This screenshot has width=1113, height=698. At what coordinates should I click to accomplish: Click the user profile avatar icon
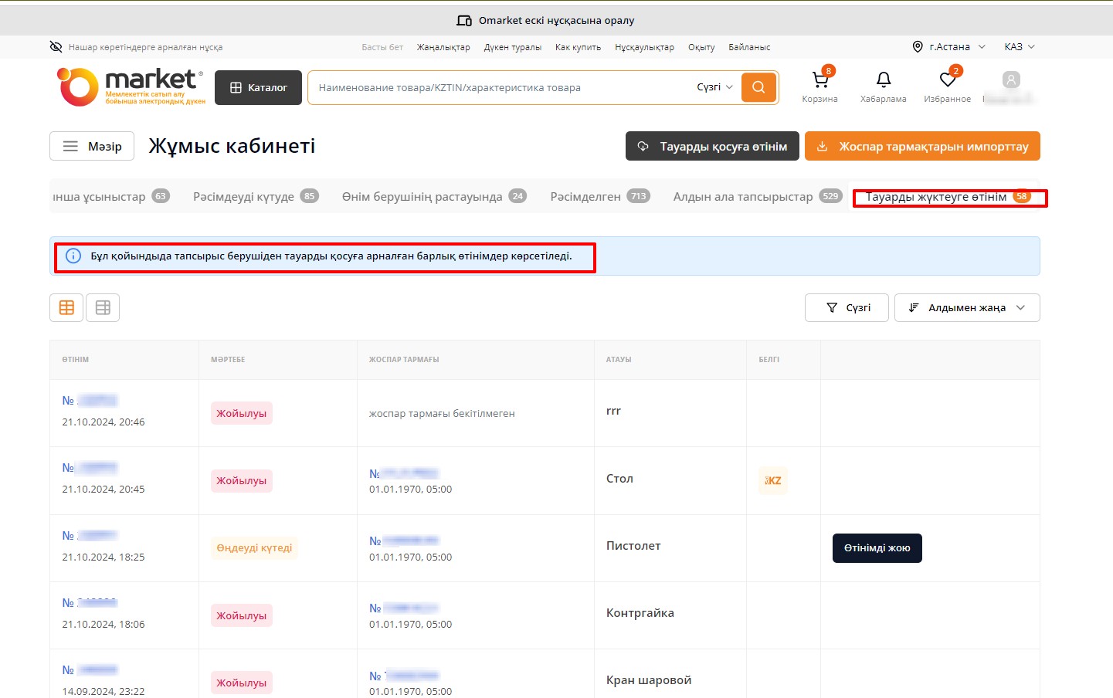[1011, 80]
